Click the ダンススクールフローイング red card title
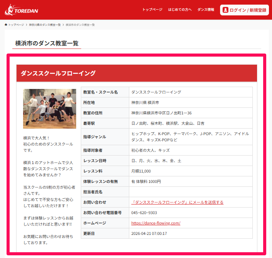This screenshot has width=272, height=258. point(58,73)
